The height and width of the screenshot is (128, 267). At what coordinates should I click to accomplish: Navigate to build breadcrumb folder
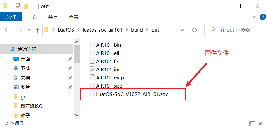click(137, 30)
